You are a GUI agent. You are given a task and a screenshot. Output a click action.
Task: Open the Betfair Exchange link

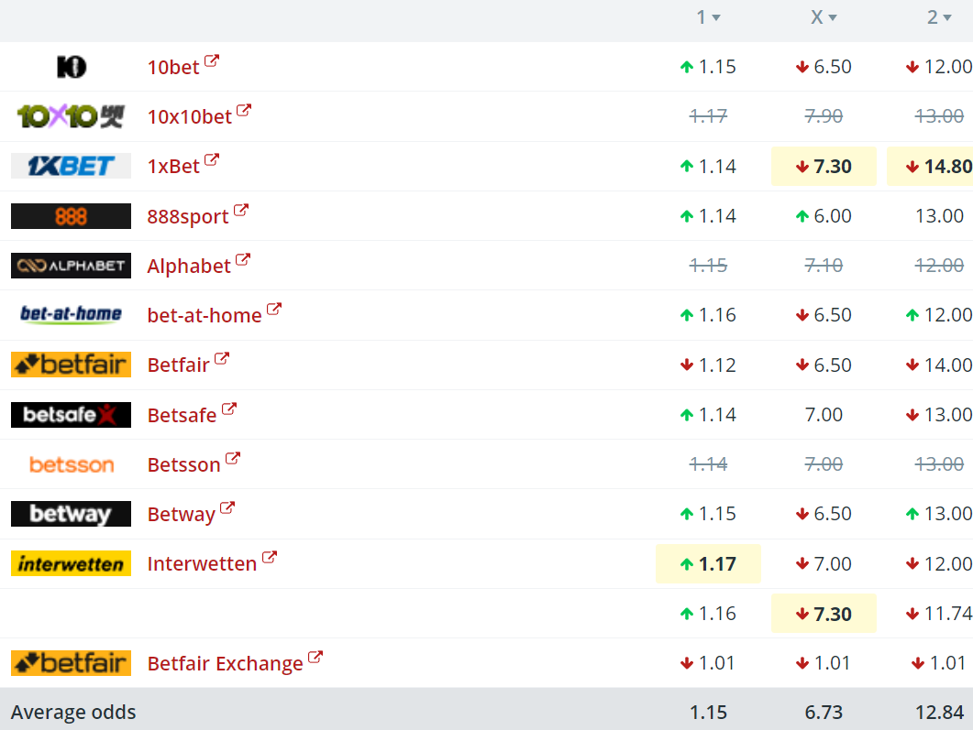coord(225,663)
